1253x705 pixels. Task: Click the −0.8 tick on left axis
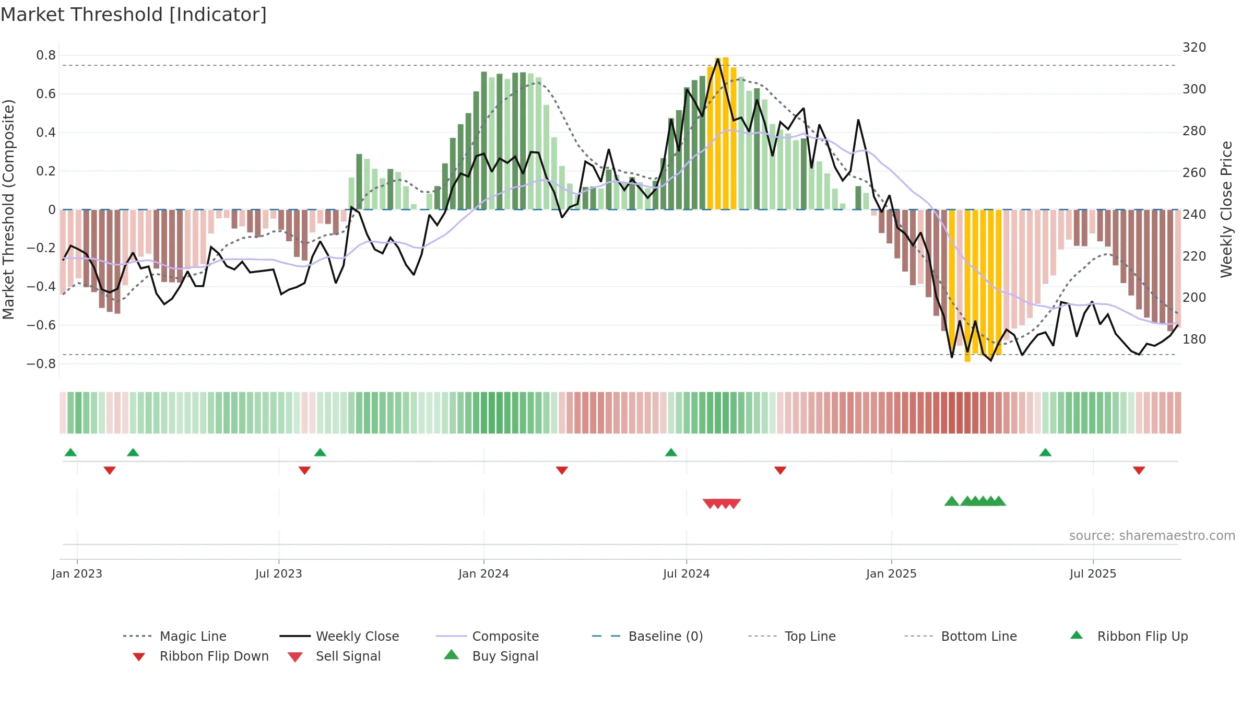point(41,363)
